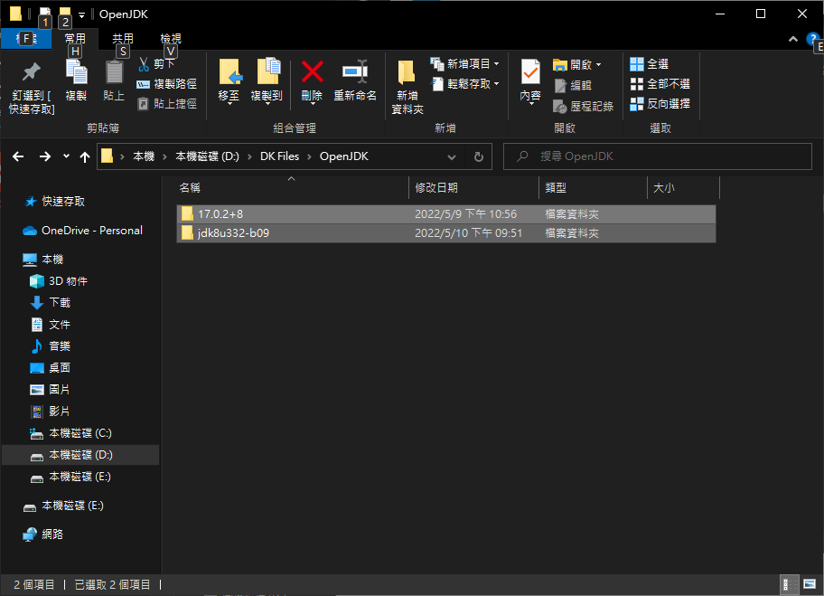Click the 編輯 (Edit) button
The image size is (824, 596).
coord(573,85)
